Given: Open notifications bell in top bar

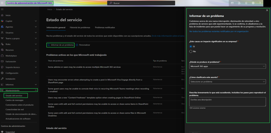Looking at the screenshot, I should click(x=246, y=3).
